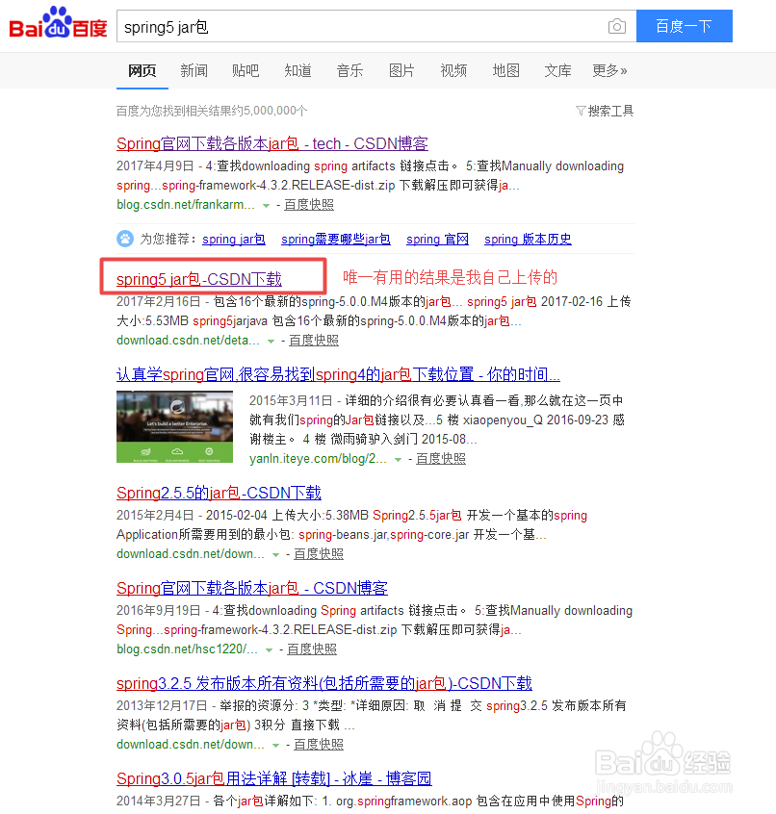Expand dropdown for the Spring2.5.5 result URL

click(275, 555)
